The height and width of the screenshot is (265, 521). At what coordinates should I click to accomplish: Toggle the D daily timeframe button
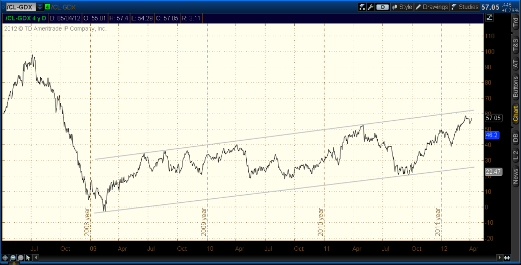(x=382, y=7)
